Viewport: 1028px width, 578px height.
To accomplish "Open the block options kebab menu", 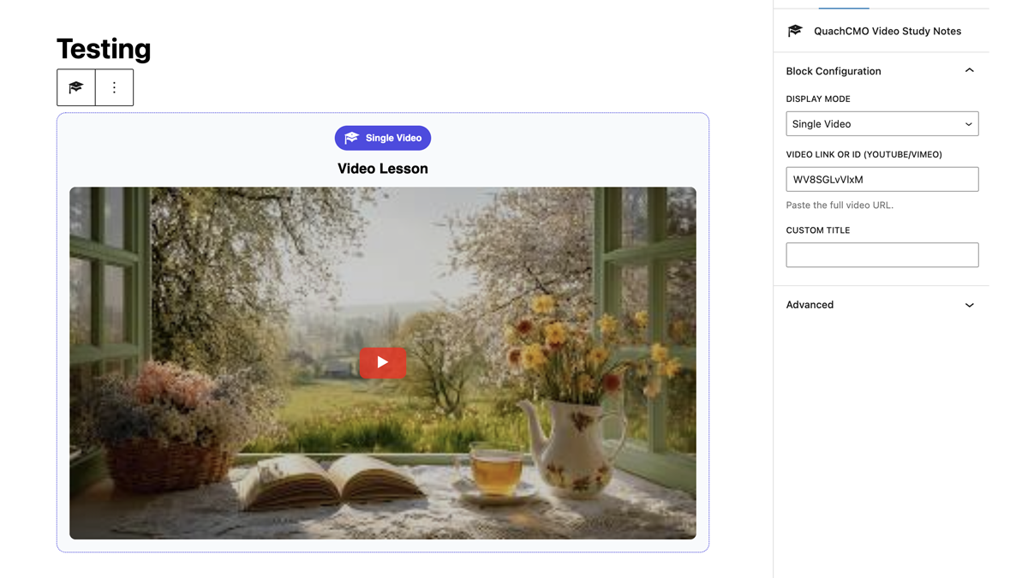I will (x=114, y=87).
